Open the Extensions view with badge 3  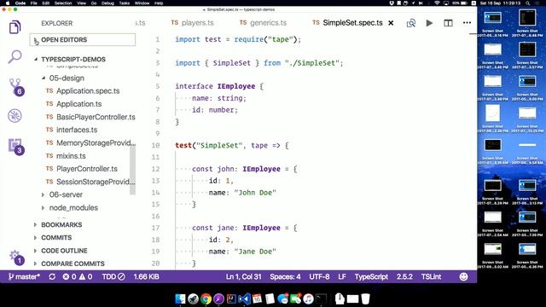(15, 146)
